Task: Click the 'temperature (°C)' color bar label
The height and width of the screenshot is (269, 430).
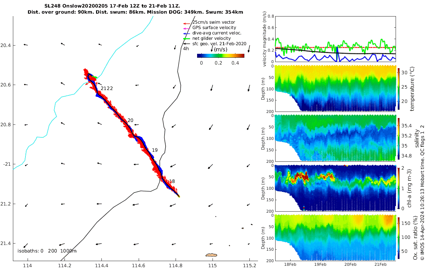Action: click(x=413, y=89)
